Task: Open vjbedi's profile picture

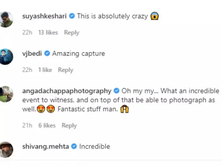Action: [x=6, y=57]
